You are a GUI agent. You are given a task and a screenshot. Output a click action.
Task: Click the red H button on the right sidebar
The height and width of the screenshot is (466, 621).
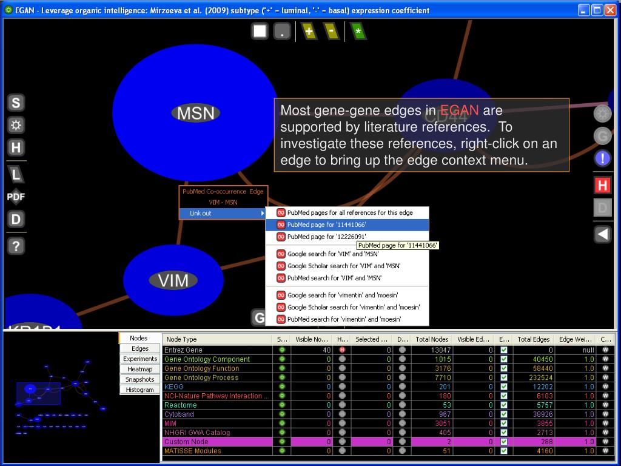pyautogui.click(x=602, y=186)
